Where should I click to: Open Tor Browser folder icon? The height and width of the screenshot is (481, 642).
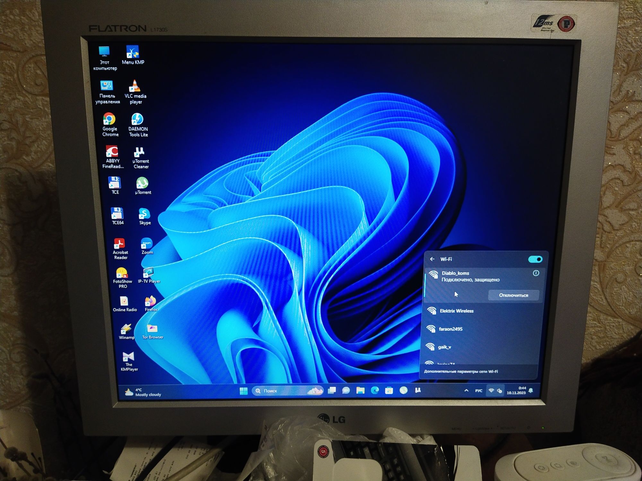(x=152, y=332)
